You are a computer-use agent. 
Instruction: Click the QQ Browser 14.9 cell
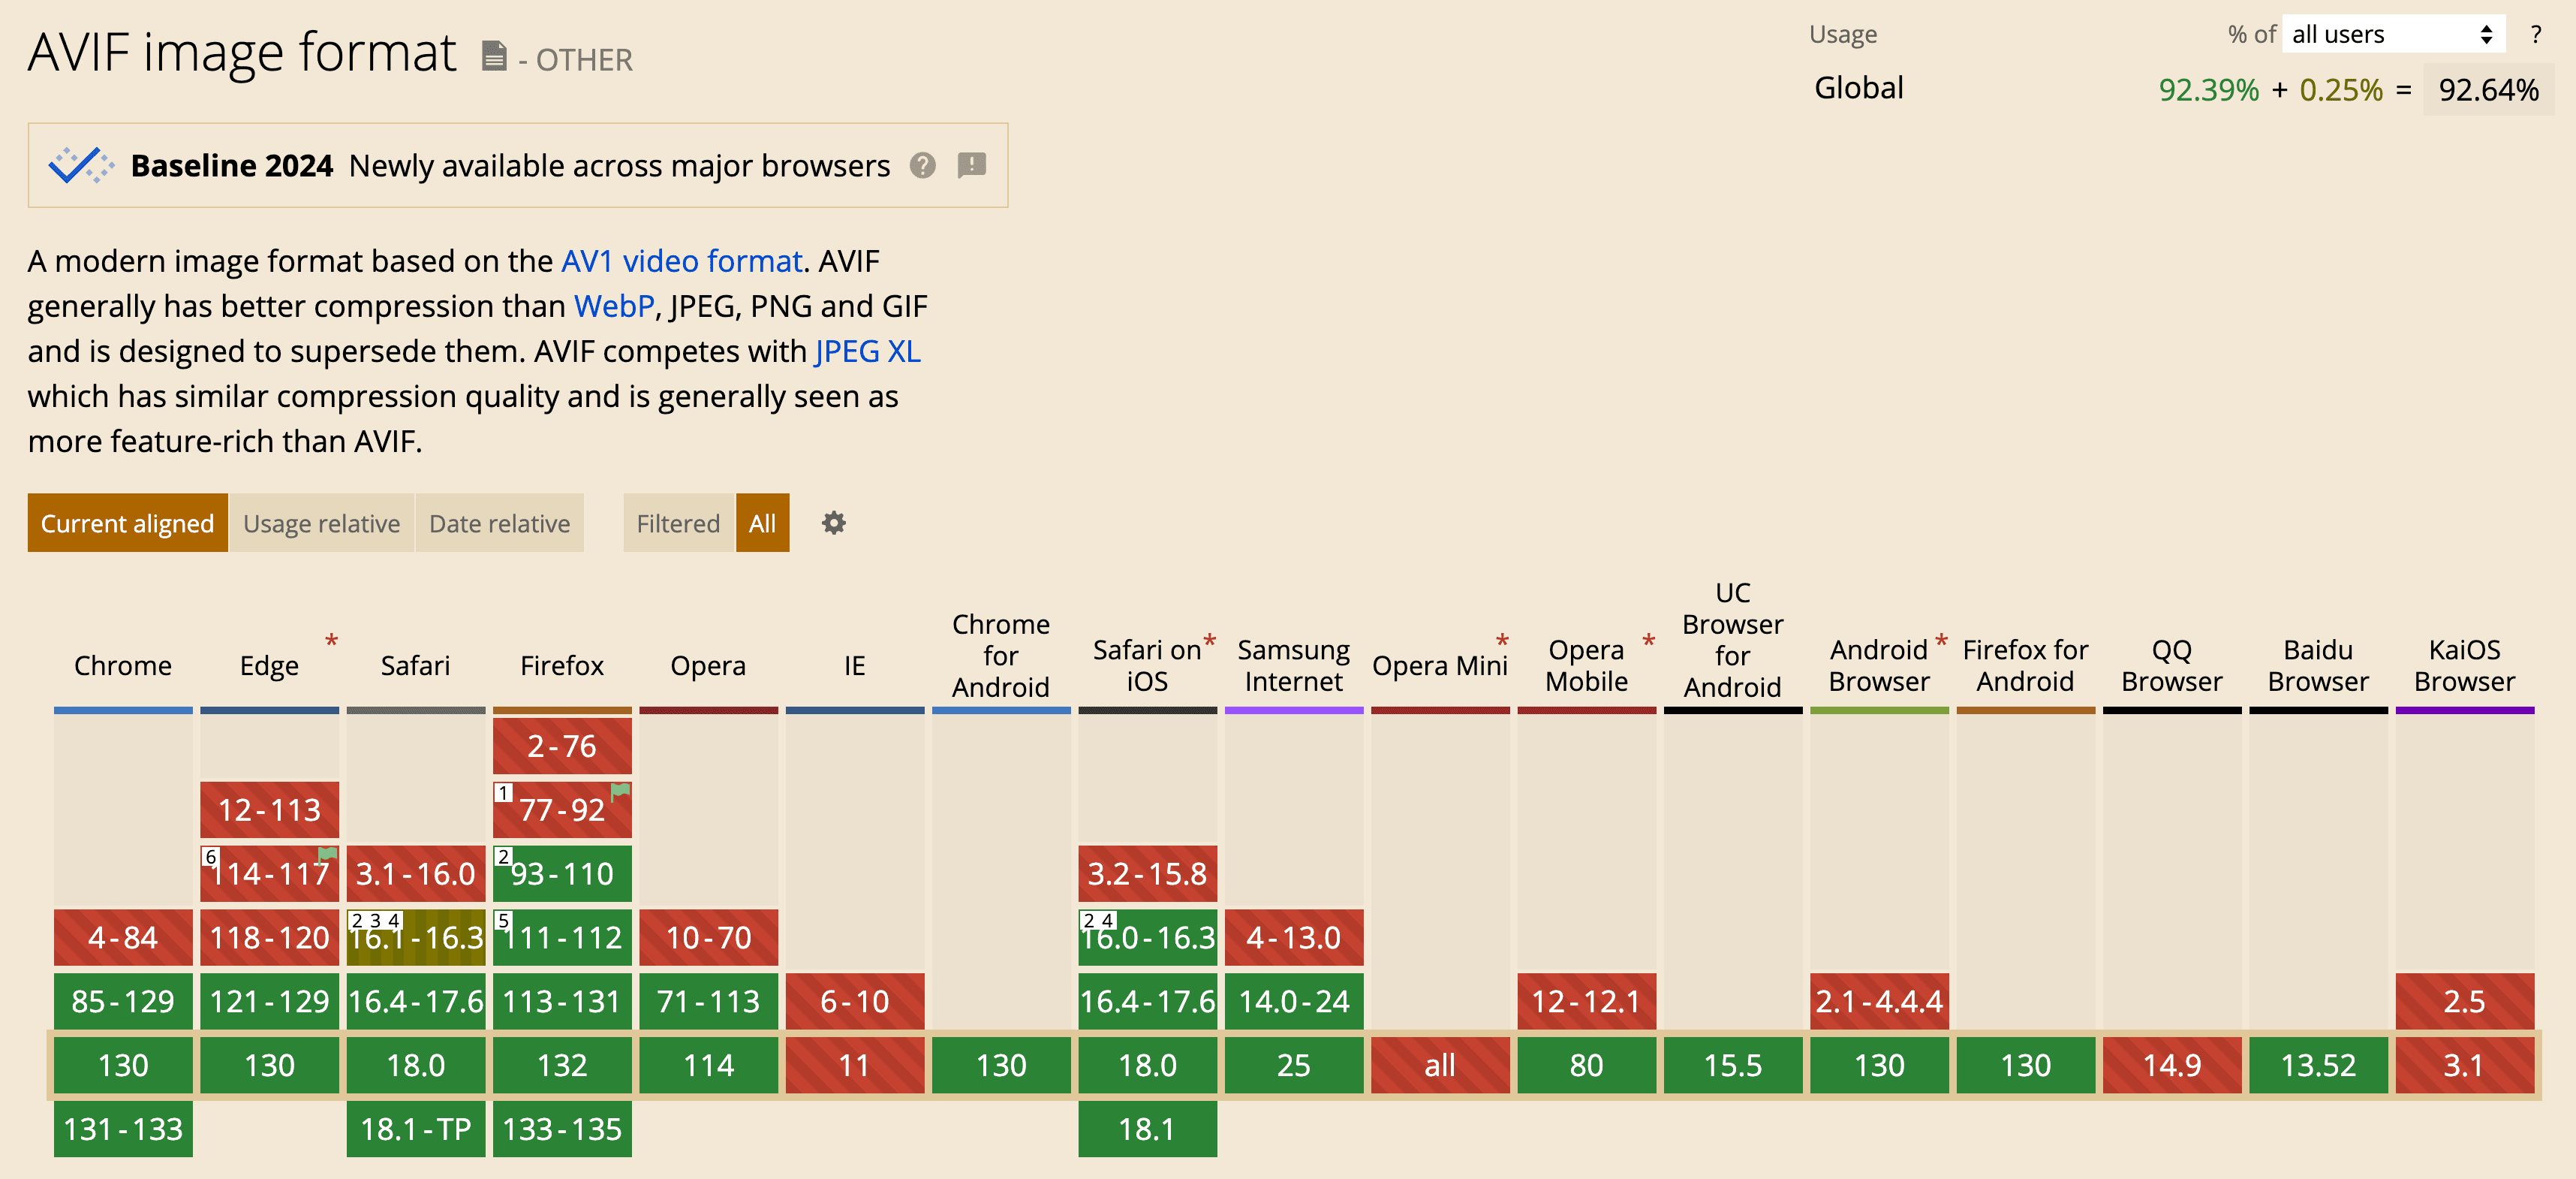tap(2172, 1065)
